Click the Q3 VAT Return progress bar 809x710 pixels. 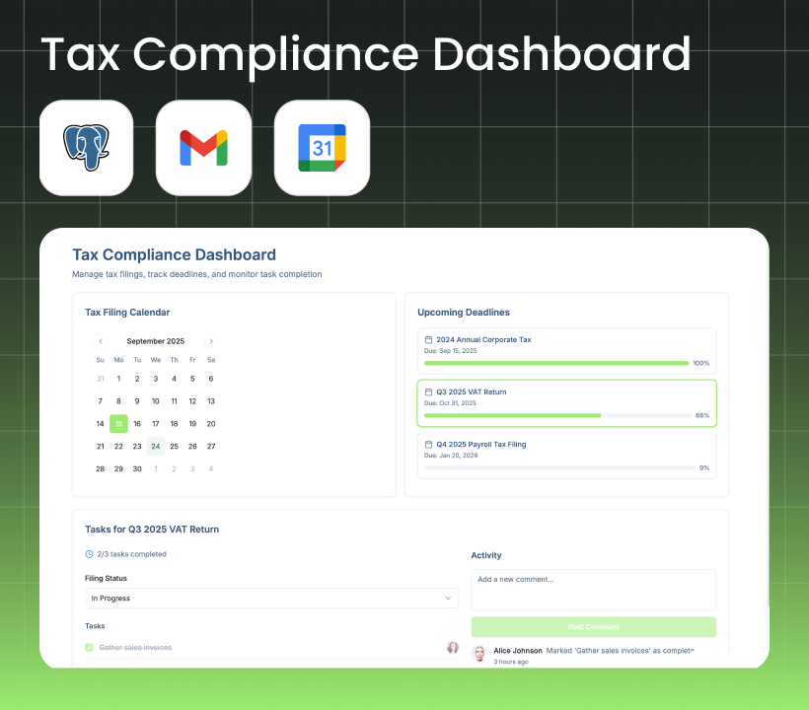(x=557, y=415)
